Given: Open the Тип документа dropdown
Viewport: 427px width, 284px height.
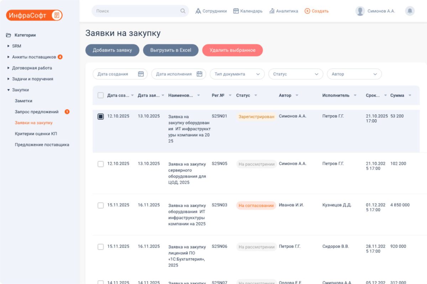Looking at the screenshot, I should [237, 74].
